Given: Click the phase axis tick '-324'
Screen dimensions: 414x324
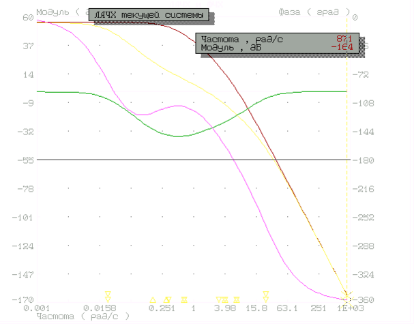Looking at the screenshot, I should (x=364, y=275).
